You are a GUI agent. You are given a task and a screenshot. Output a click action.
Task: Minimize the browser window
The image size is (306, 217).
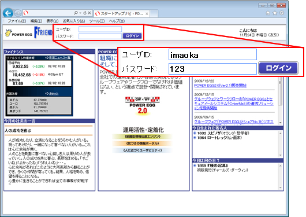263,5
